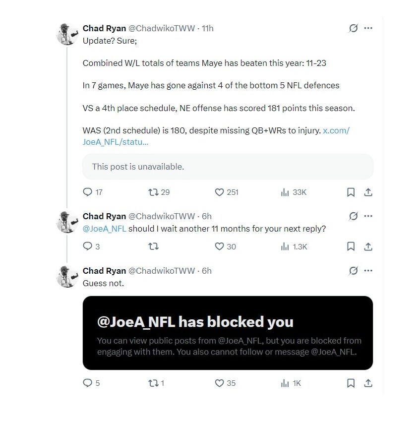Image resolution: width=420 pixels, height=421 pixels.
Task: Repost the '11 months' reply
Action: (154, 246)
